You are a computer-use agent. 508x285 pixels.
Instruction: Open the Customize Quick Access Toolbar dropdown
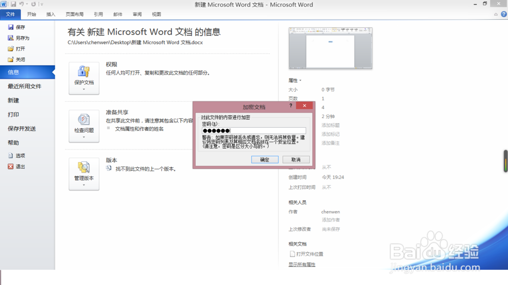[42, 4]
